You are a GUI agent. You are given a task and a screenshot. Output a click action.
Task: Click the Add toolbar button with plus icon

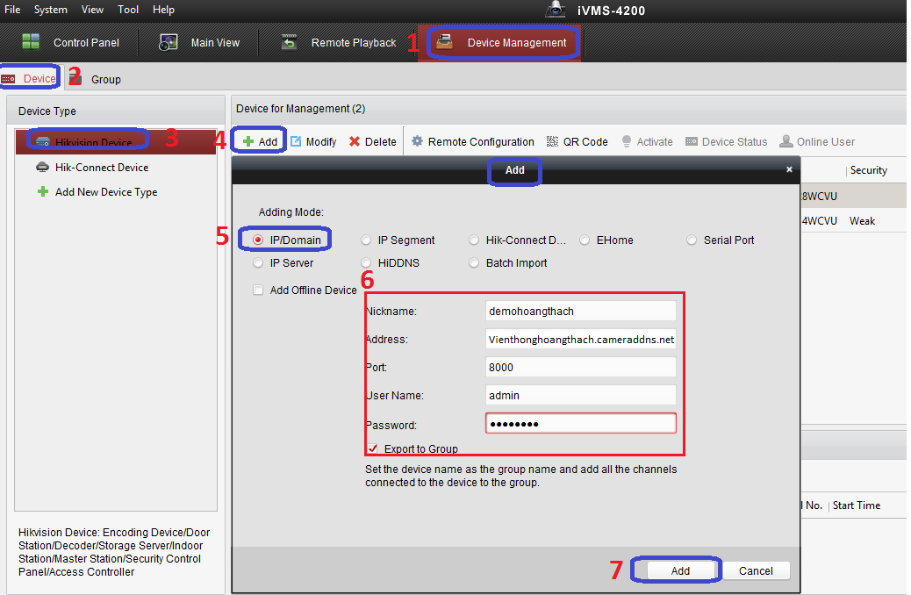click(260, 142)
